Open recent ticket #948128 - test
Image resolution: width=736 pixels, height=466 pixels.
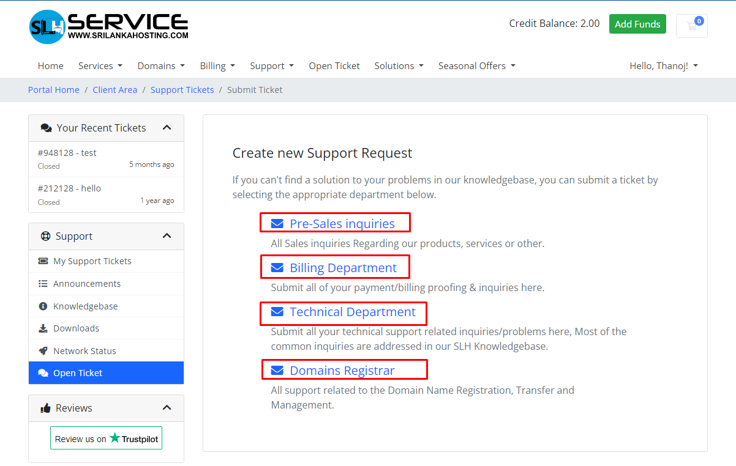pyautogui.click(x=67, y=153)
